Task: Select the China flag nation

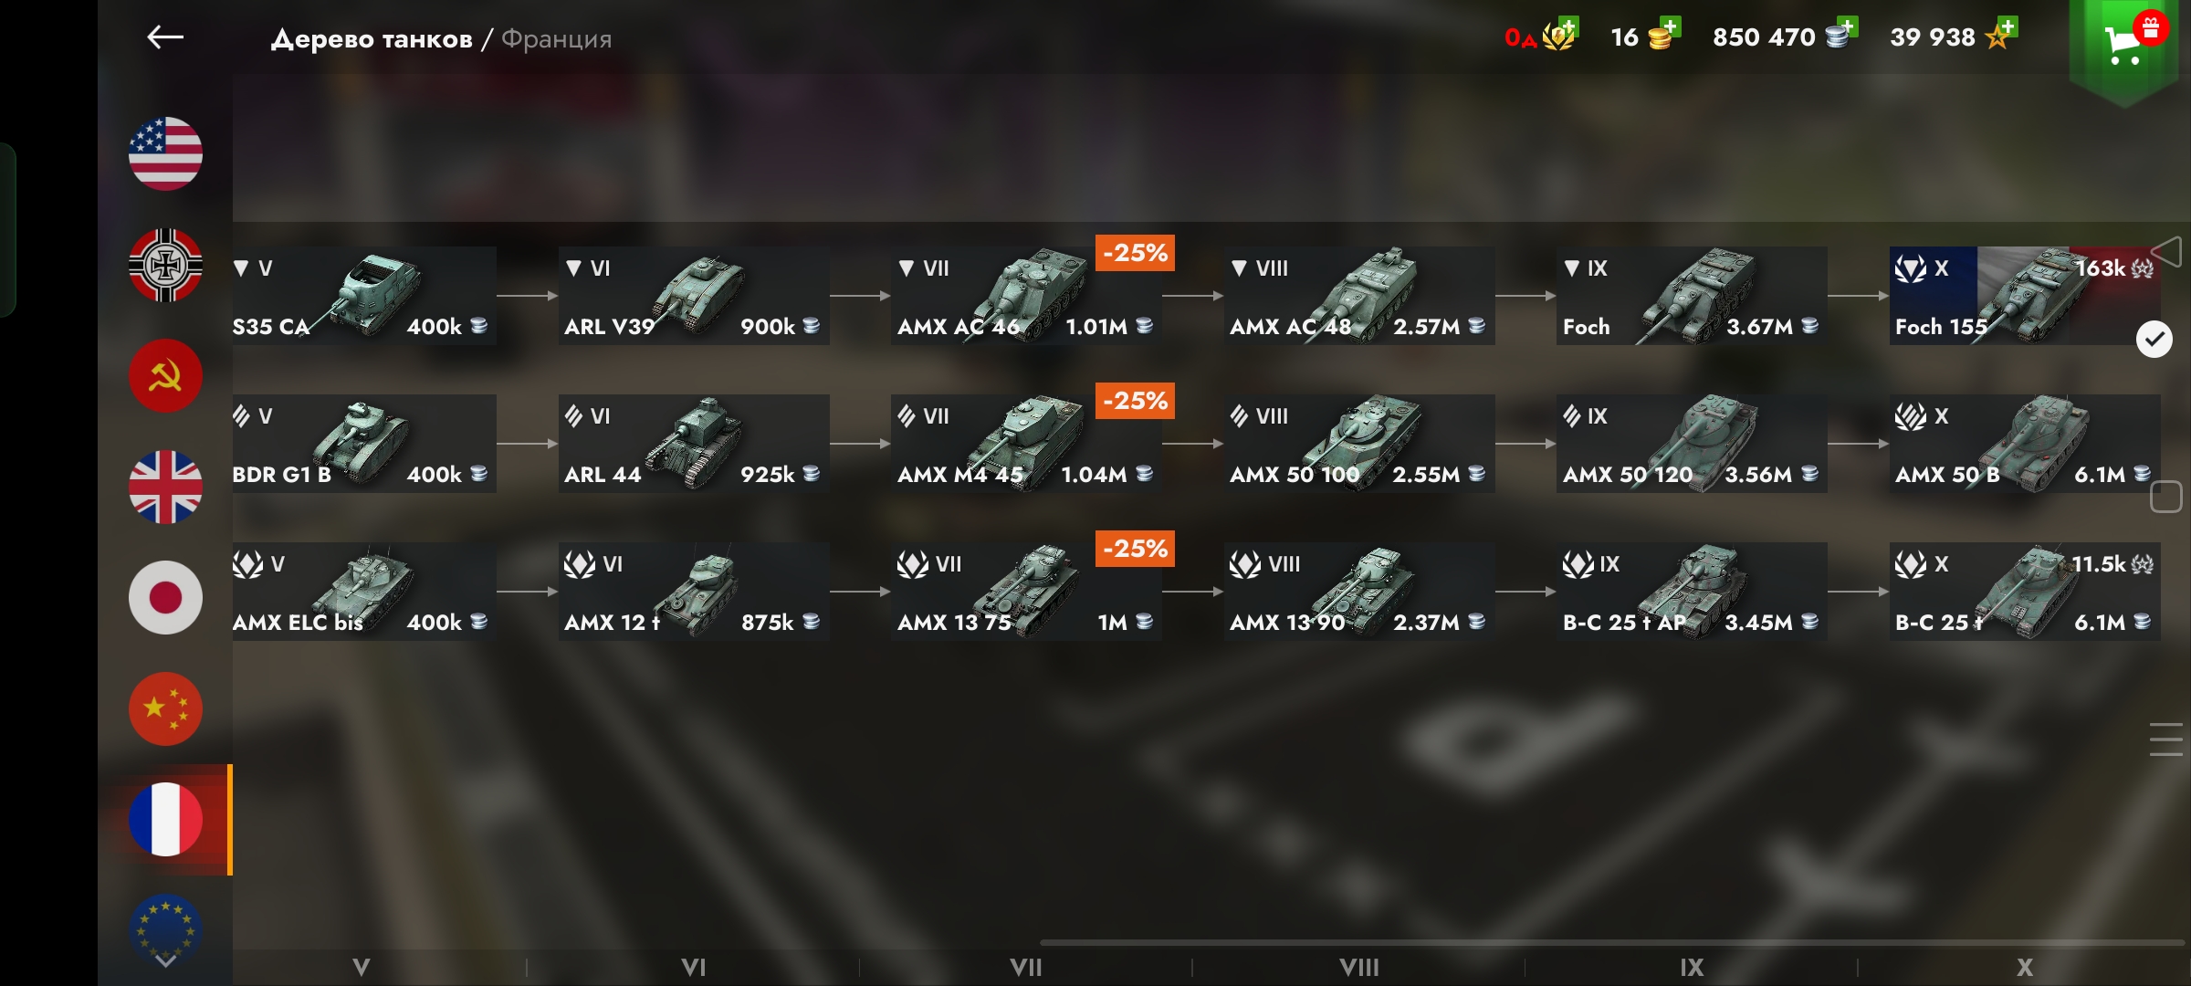Action: pos(165,709)
